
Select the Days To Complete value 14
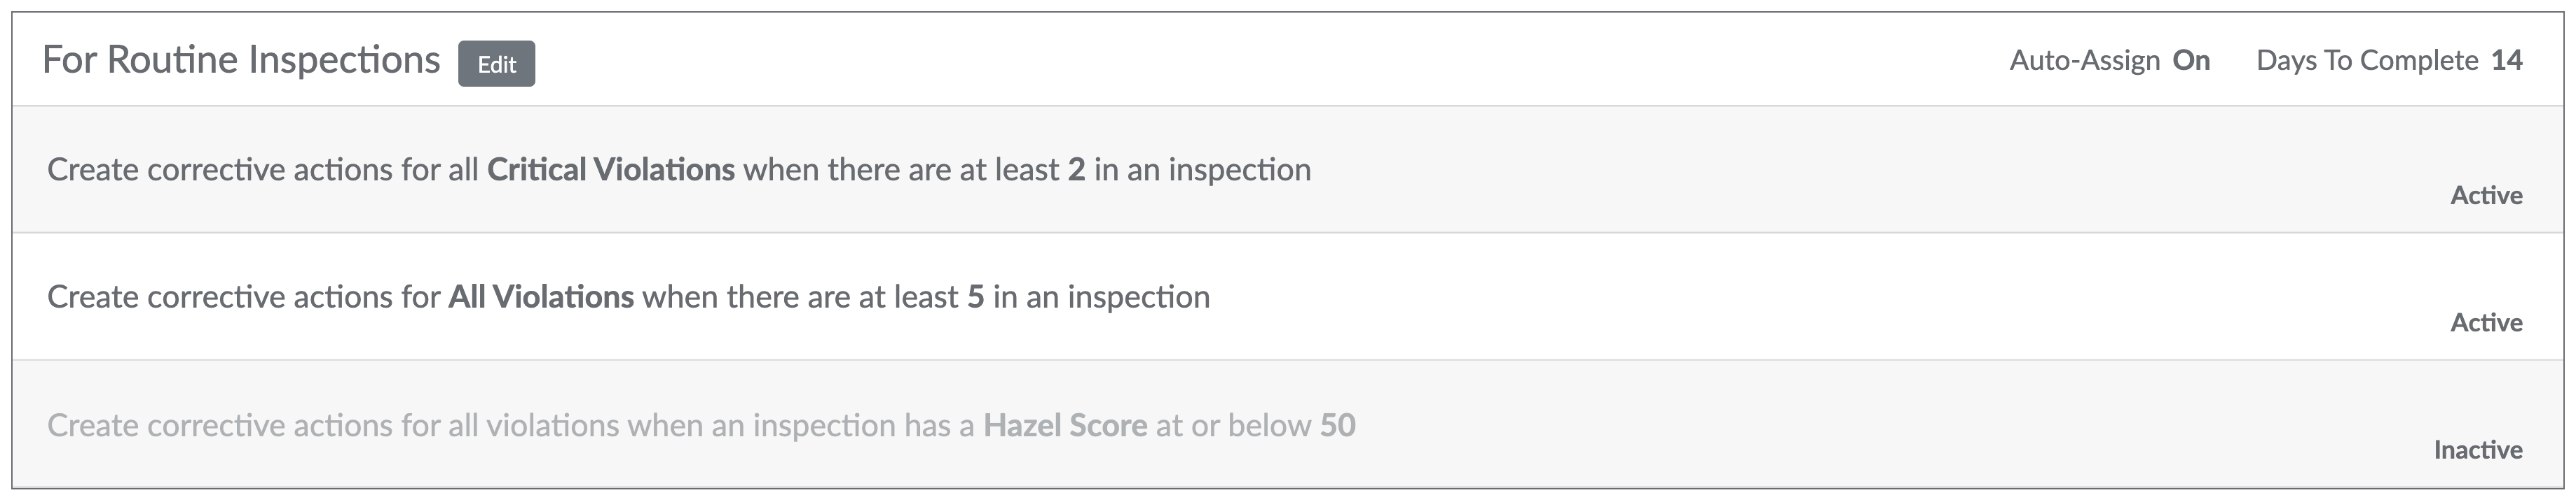click(2506, 61)
